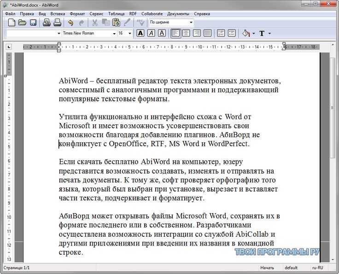The image size is (339, 274).
Task: Cut the selected text
Action: (x=95, y=23)
